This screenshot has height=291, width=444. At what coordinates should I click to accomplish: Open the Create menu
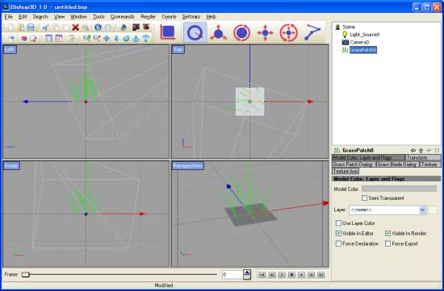point(169,17)
